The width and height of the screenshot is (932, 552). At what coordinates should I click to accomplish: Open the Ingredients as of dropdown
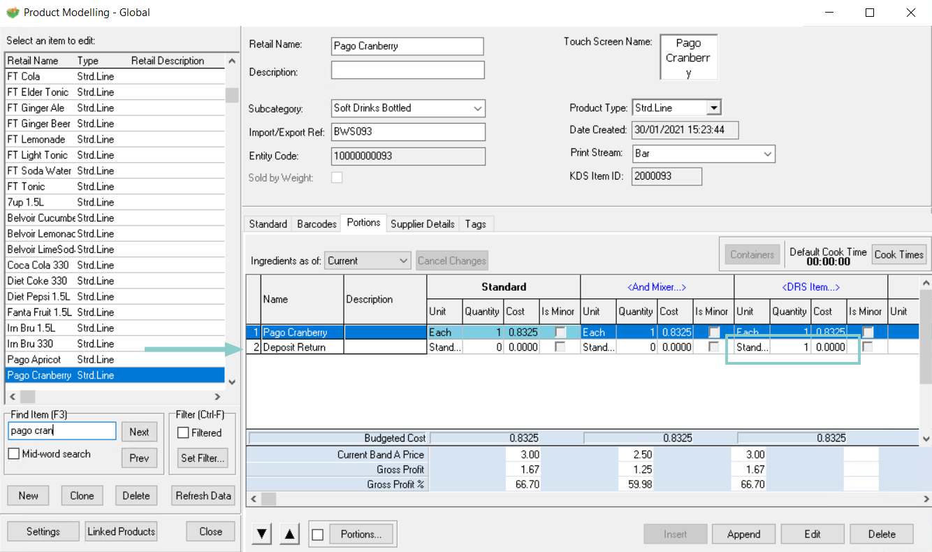point(403,261)
